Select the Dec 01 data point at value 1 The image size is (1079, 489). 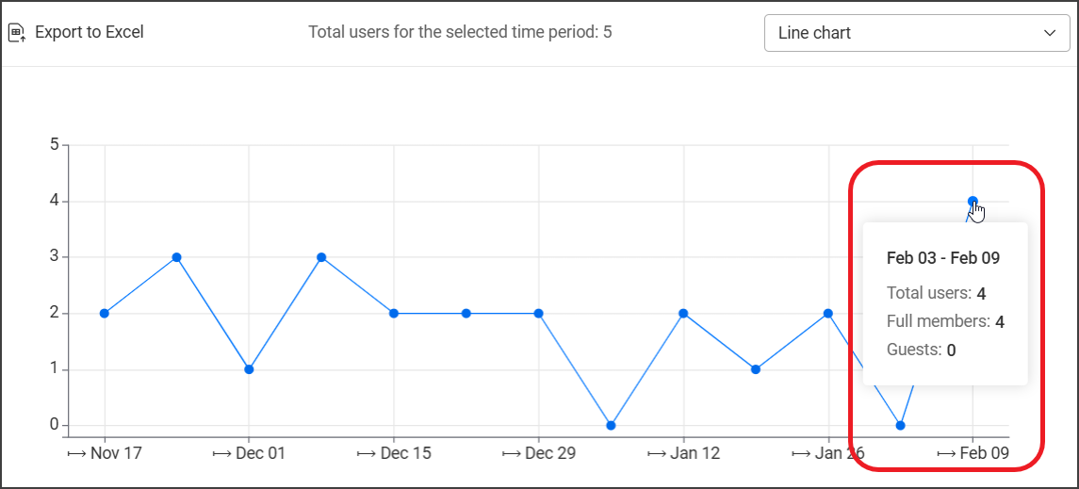click(x=249, y=369)
